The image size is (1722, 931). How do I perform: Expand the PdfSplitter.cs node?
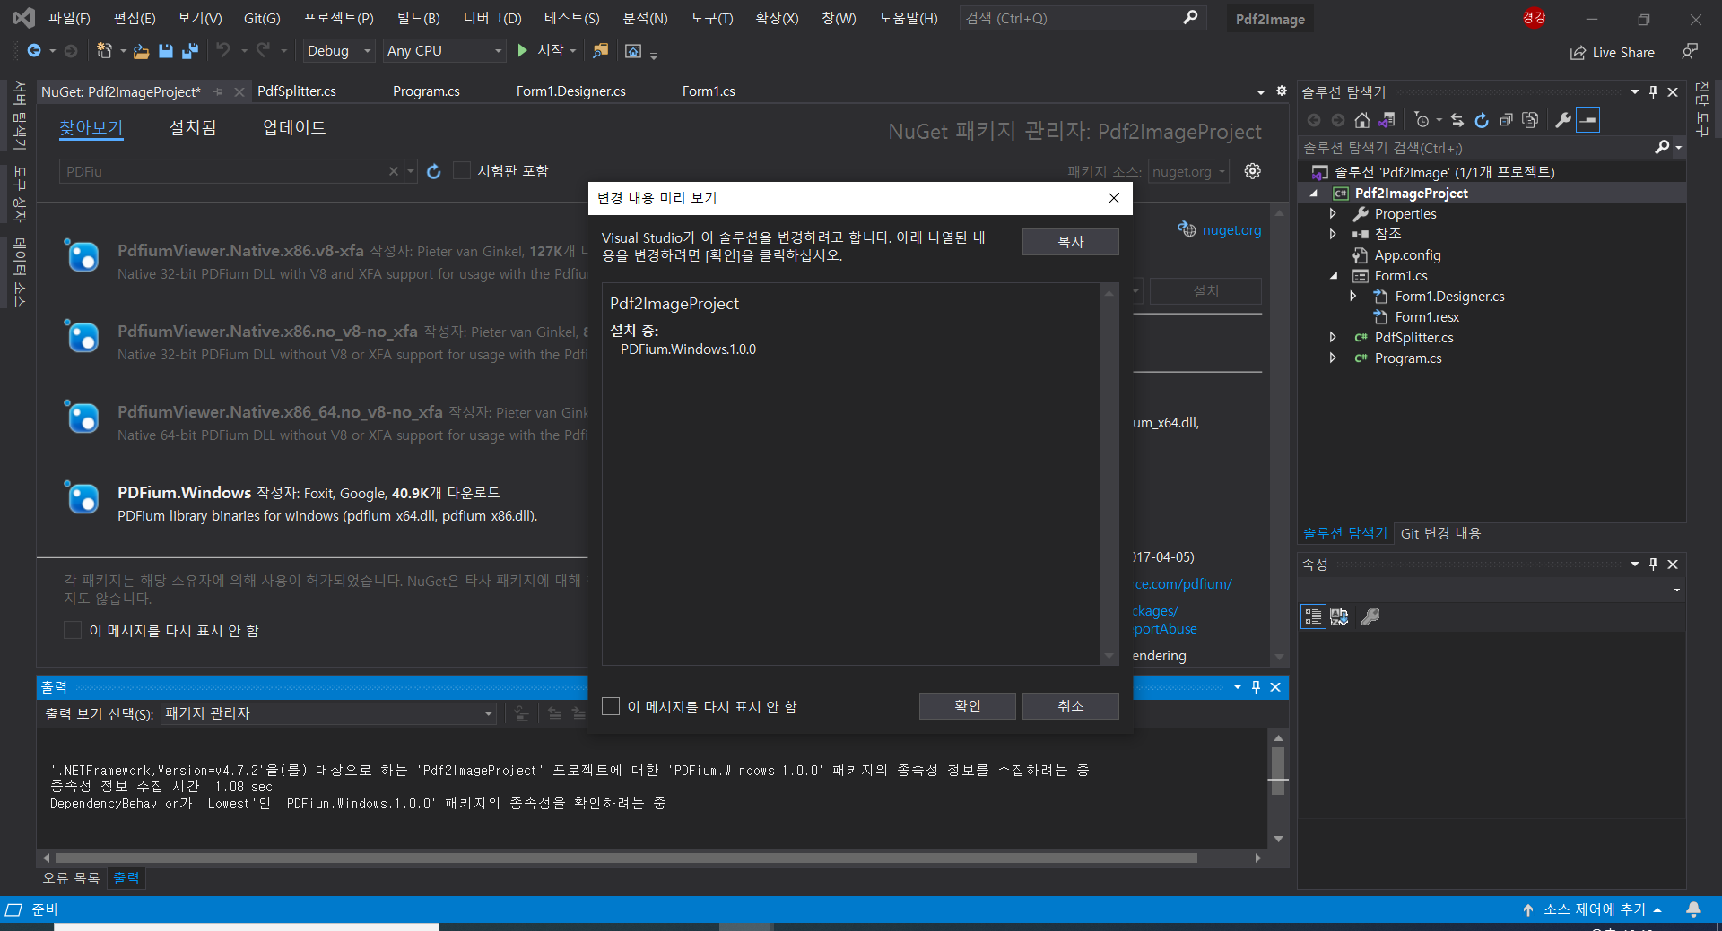tap(1333, 337)
